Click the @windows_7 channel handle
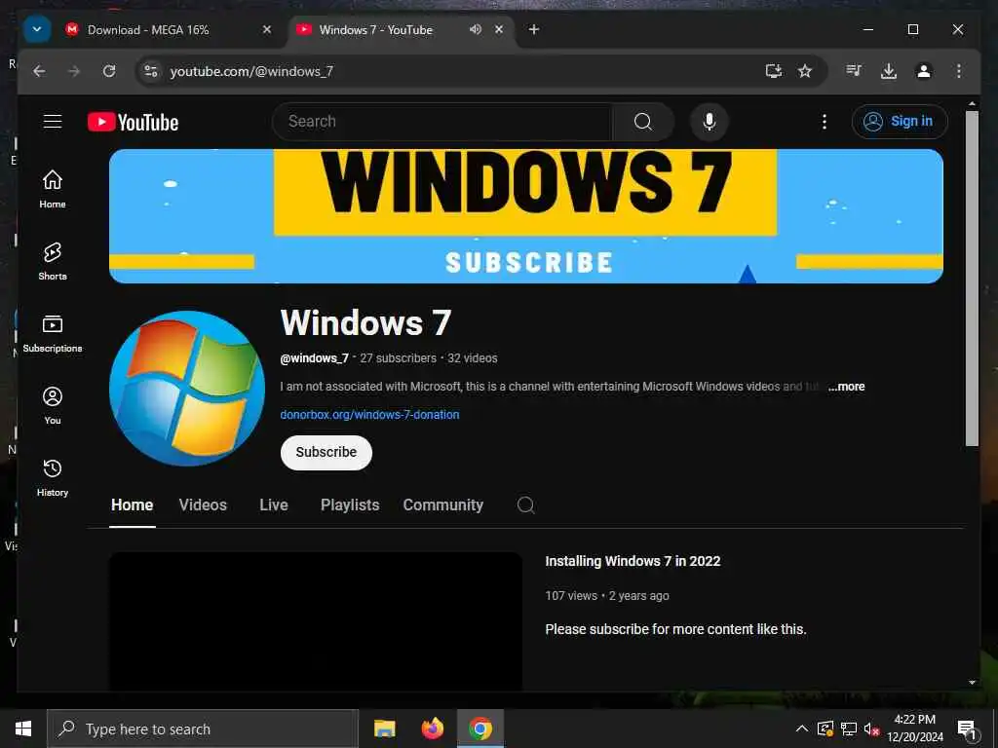The width and height of the screenshot is (998, 748). [x=315, y=358]
